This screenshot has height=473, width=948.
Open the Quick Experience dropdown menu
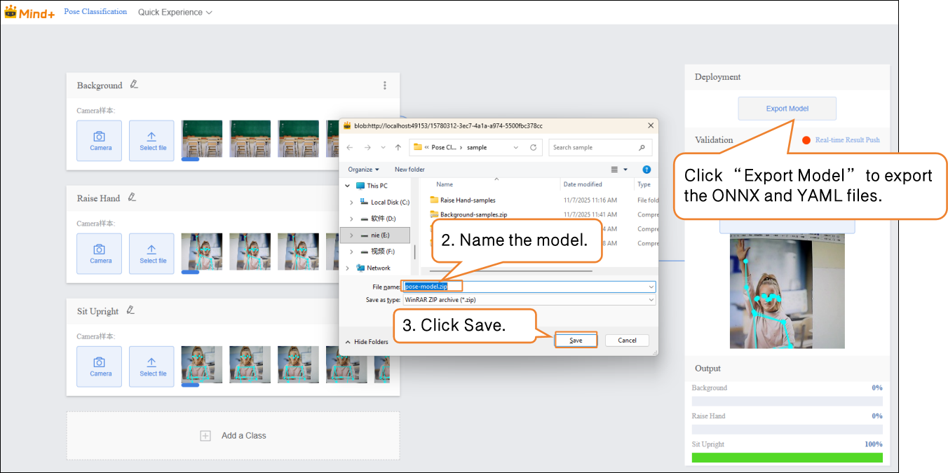tap(175, 13)
